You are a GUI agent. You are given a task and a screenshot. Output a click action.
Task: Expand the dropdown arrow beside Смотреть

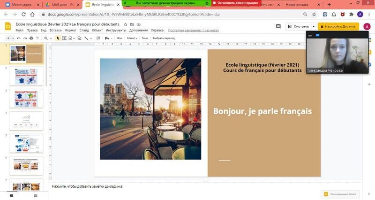tap(313, 26)
